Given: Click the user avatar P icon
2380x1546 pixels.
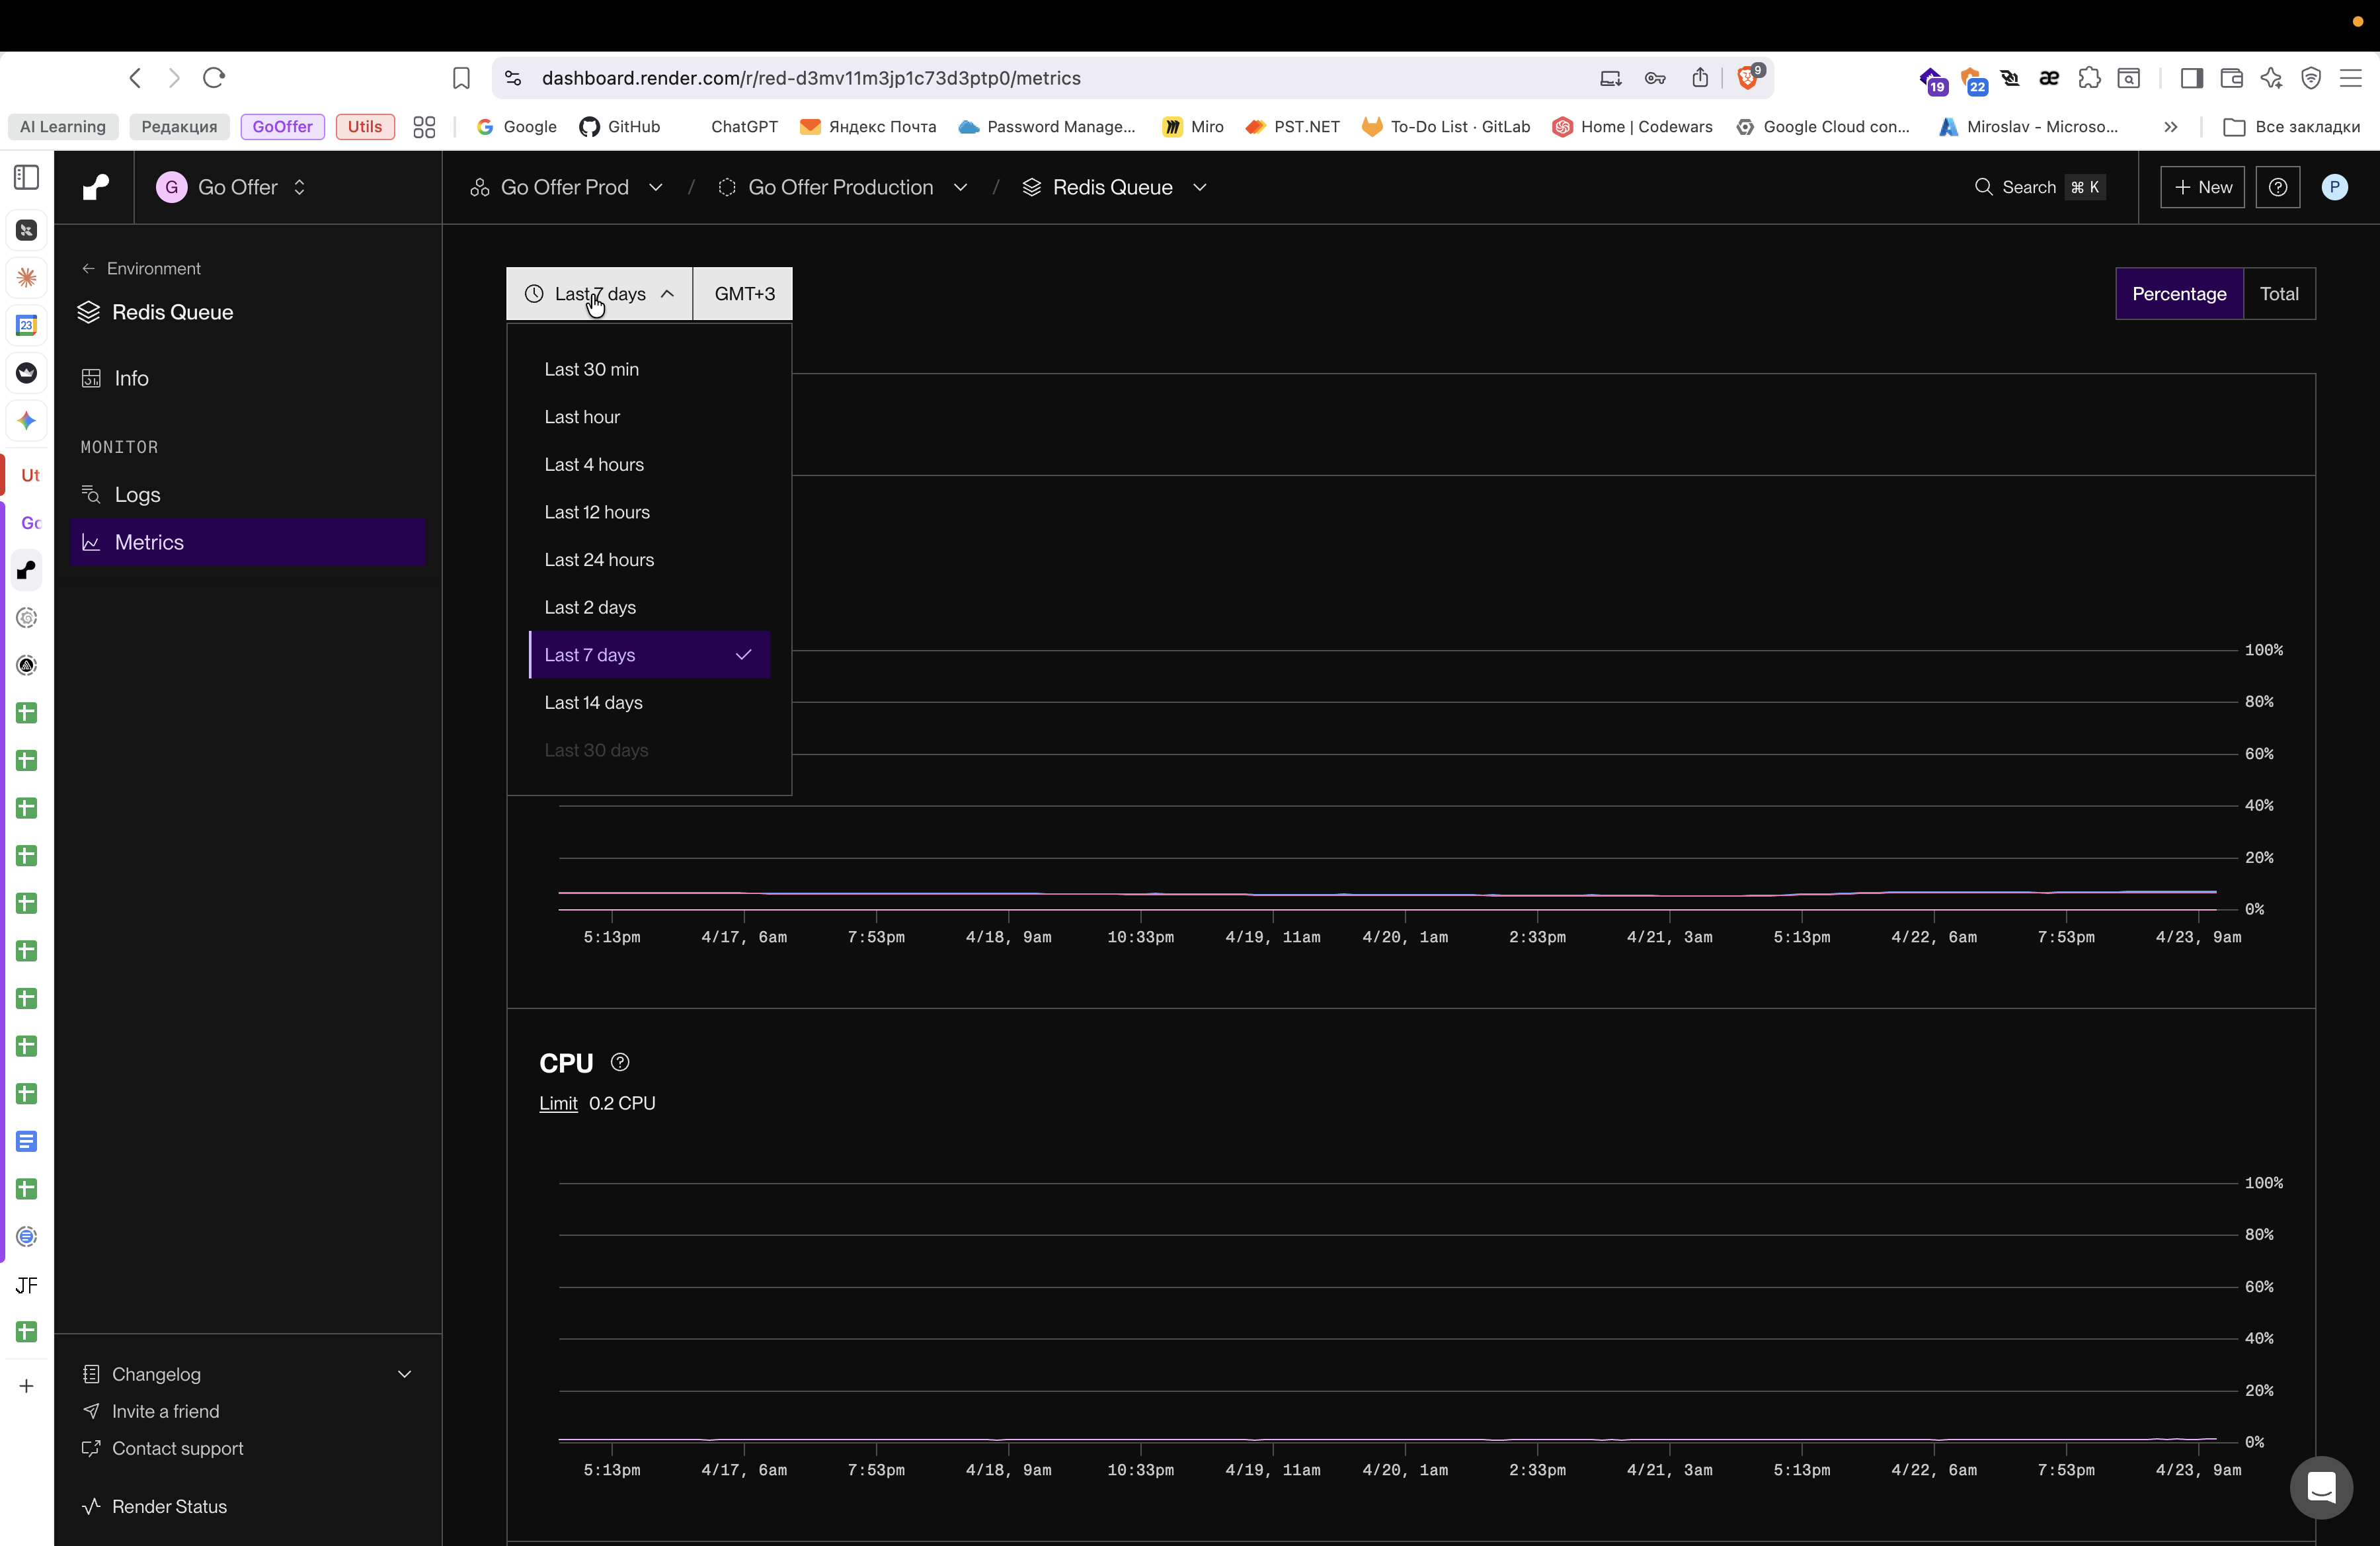Looking at the screenshot, I should [2334, 187].
